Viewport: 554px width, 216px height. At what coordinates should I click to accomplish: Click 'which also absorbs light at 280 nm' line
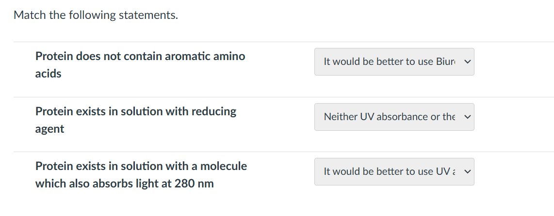point(124,184)
